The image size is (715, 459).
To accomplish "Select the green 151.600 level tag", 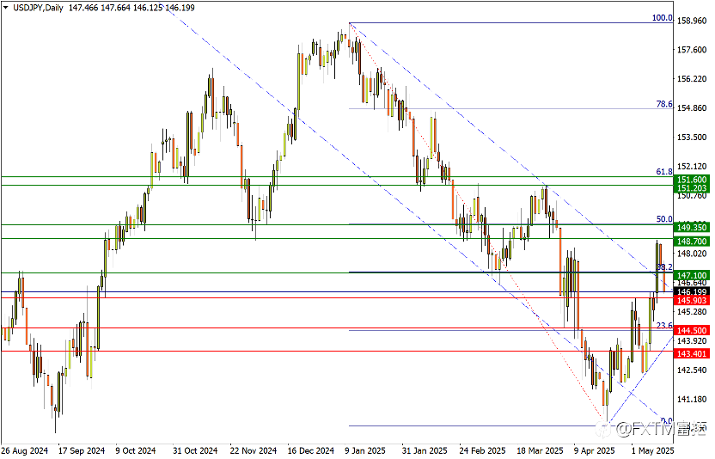I will (x=692, y=180).
